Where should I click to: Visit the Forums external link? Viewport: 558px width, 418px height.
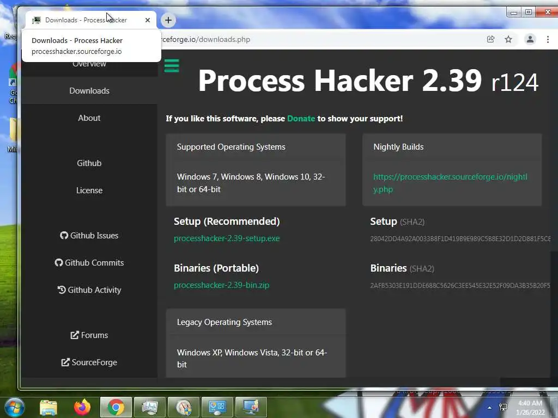pyautogui.click(x=89, y=335)
